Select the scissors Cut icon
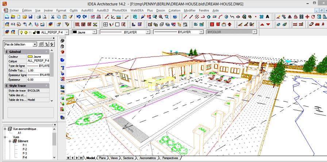Viewport: 327px width, 162px height. (x=53, y=17)
